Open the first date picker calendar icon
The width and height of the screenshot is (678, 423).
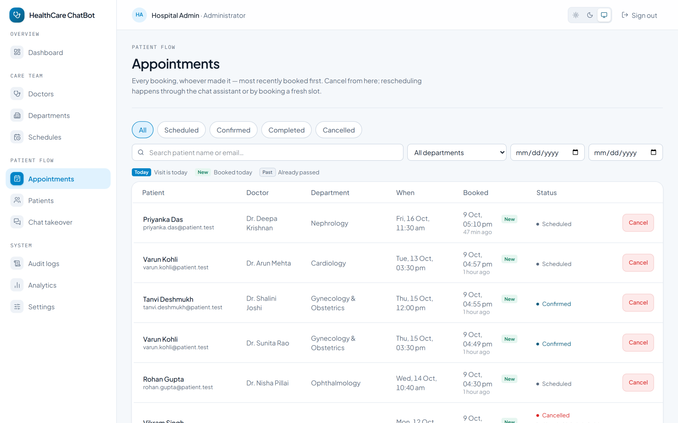(x=575, y=152)
